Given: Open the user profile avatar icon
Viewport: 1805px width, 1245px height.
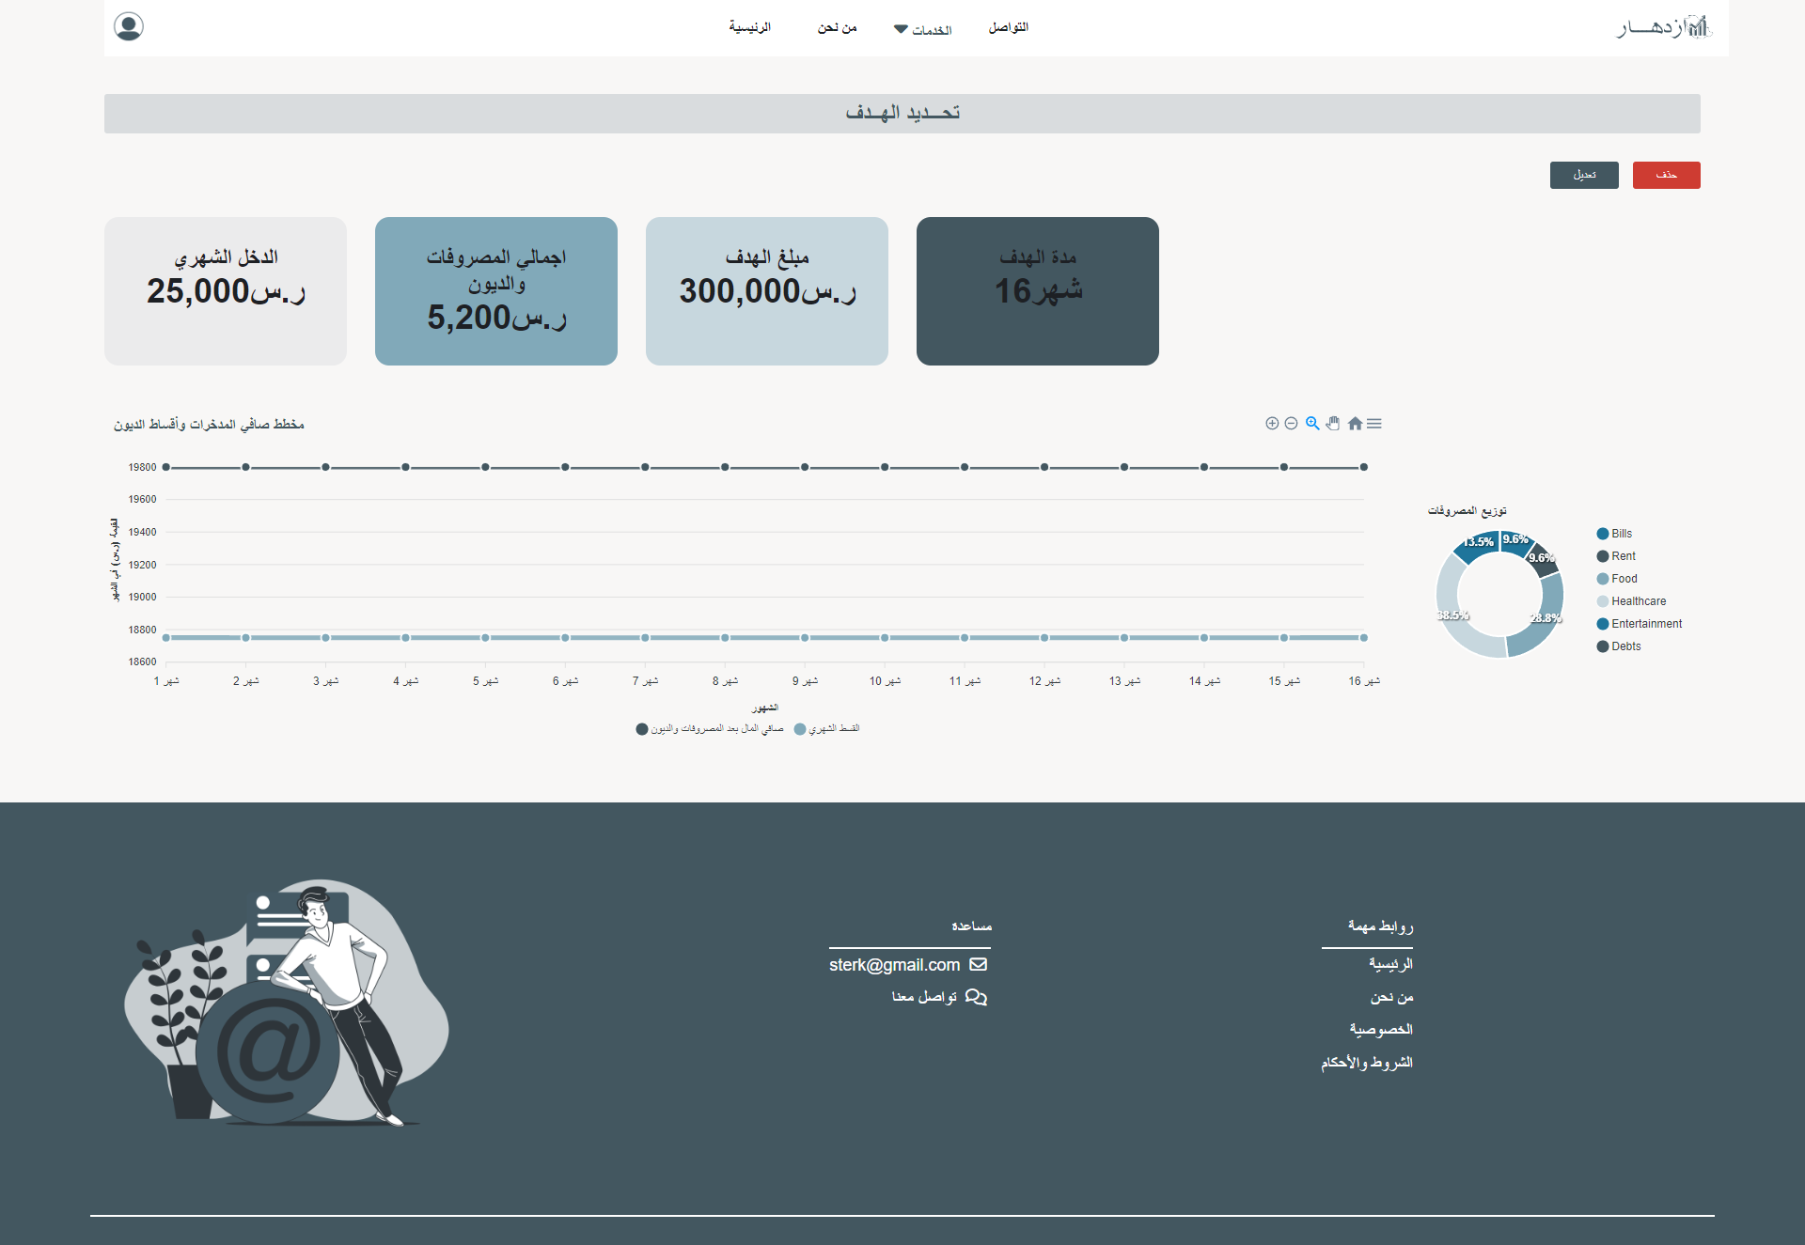Looking at the screenshot, I should coord(129,26).
